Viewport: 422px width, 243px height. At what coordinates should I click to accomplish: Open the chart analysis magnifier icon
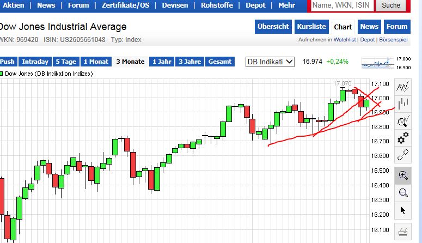coord(403,121)
